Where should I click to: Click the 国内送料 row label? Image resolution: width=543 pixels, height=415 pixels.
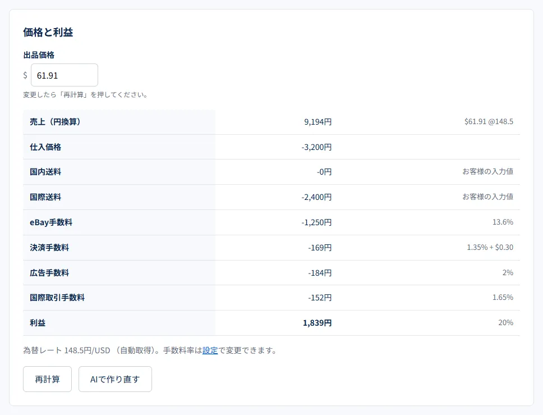pos(45,172)
